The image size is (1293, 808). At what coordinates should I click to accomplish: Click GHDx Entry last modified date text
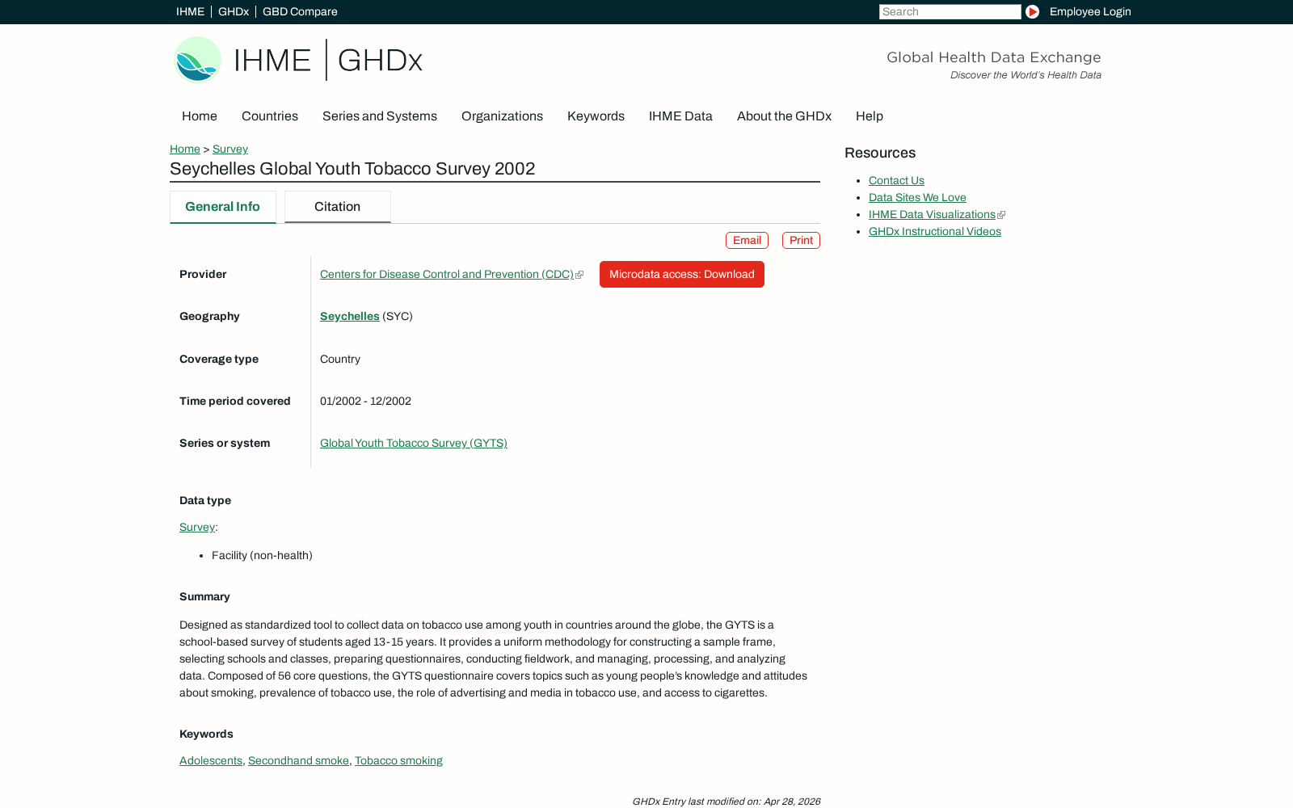click(726, 802)
